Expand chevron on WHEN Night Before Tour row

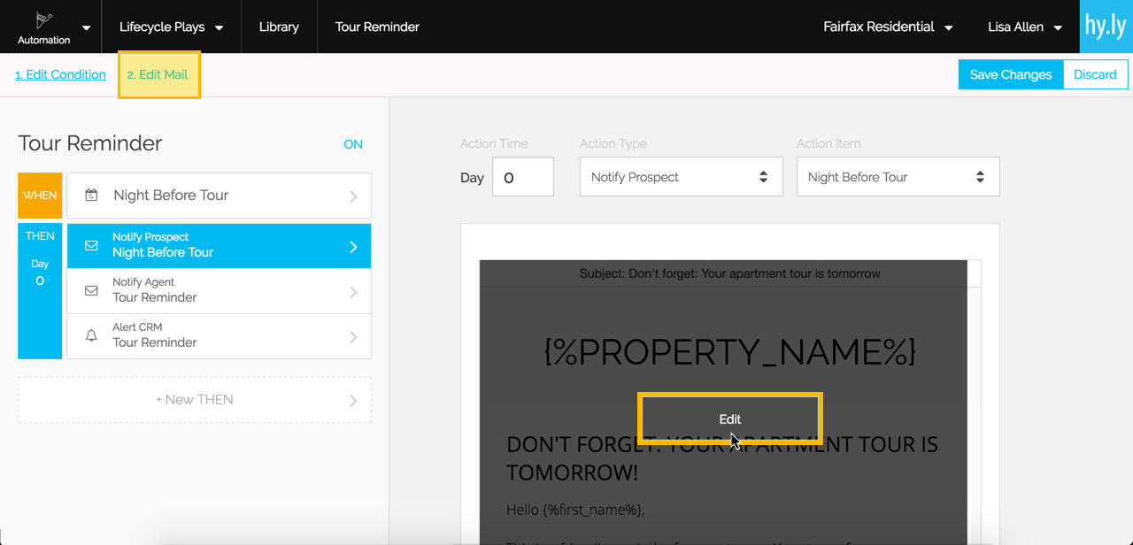pyautogui.click(x=353, y=196)
